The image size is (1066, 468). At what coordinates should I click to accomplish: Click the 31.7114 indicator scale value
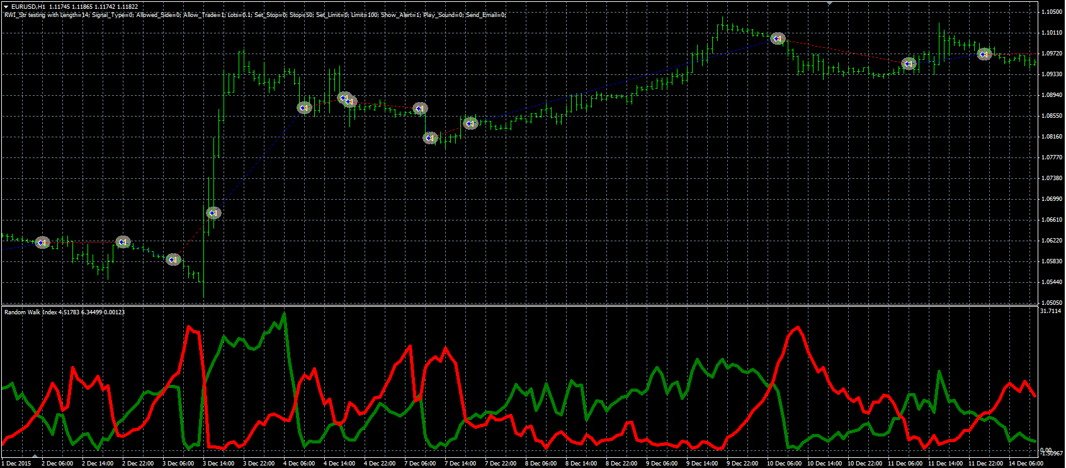pyautogui.click(x=1051, y=311)
